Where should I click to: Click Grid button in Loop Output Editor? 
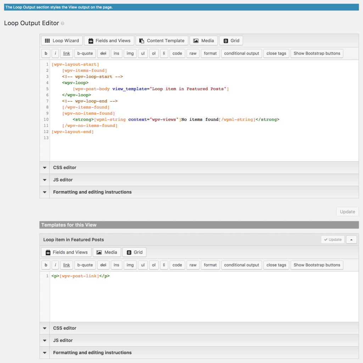pyautogui.click(x=231, y=41)
